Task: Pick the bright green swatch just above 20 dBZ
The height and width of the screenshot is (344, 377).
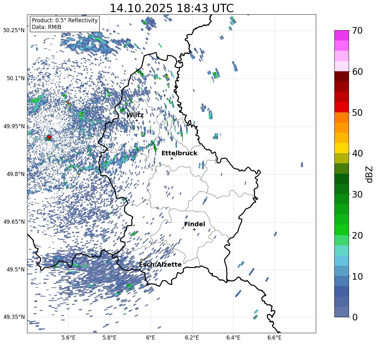Action: [342, 230]
